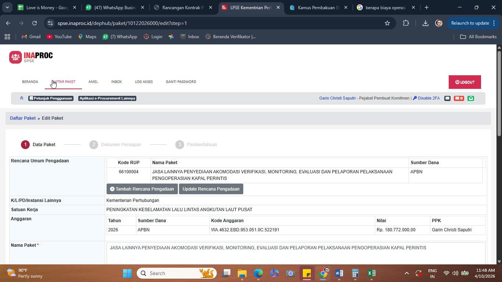Click the INAPROC SPSE logo
502x282 pixels.
[31, 57]
